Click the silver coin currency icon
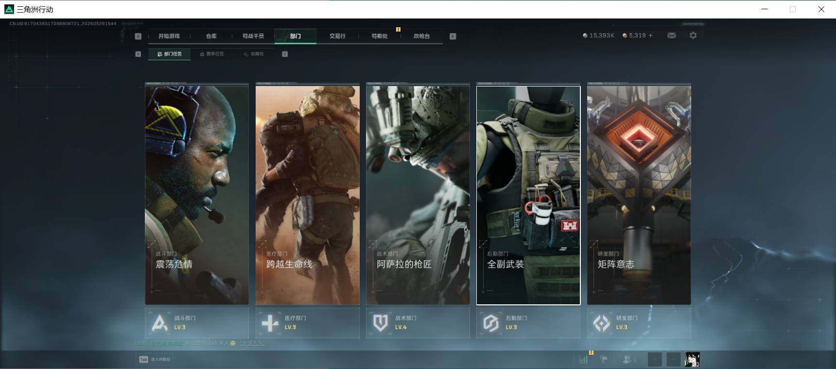Viewport: 836px width, 369px height. 585,35
